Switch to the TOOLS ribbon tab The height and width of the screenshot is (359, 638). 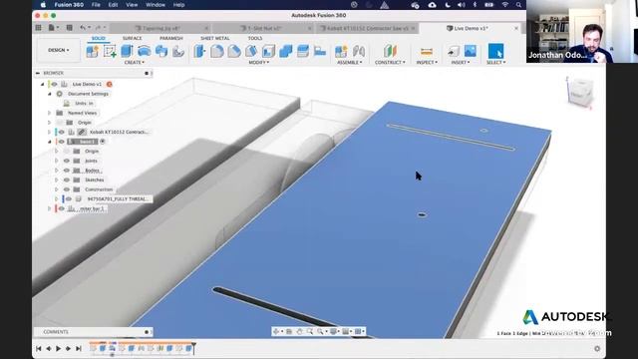255,38
